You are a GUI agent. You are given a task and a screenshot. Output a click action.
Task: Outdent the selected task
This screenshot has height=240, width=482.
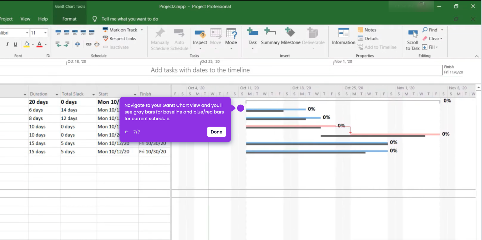tap(58, 44)
